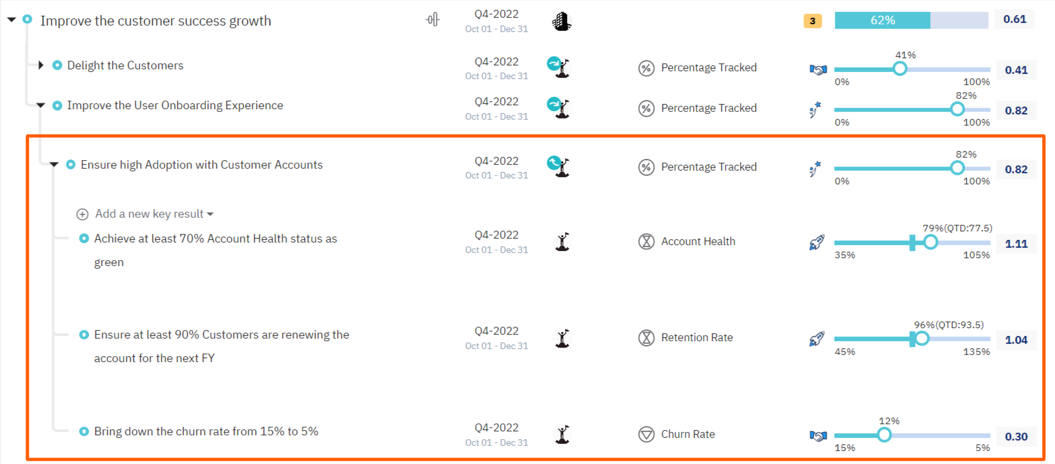This screenshot has width=1055, height=464.
Task: Click the Retention Rate KPI icon
Action: pos(646,338)
